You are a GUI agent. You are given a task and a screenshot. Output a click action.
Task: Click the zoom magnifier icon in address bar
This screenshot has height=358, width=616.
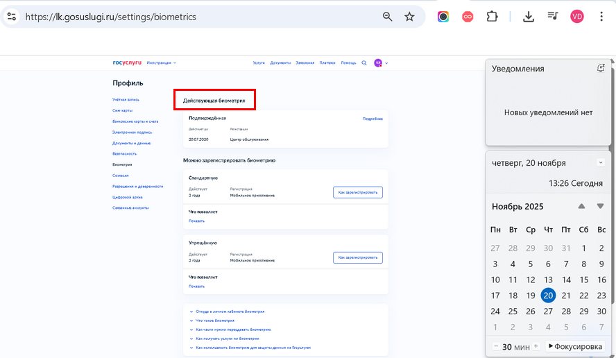(387, 17)
